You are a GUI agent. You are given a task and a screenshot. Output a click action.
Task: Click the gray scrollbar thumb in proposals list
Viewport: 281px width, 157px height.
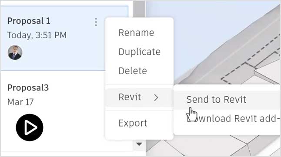tap(139, 9)
